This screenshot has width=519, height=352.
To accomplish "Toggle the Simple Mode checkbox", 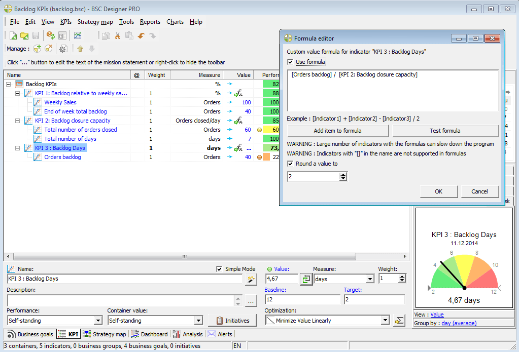I will tap(219, 269).
